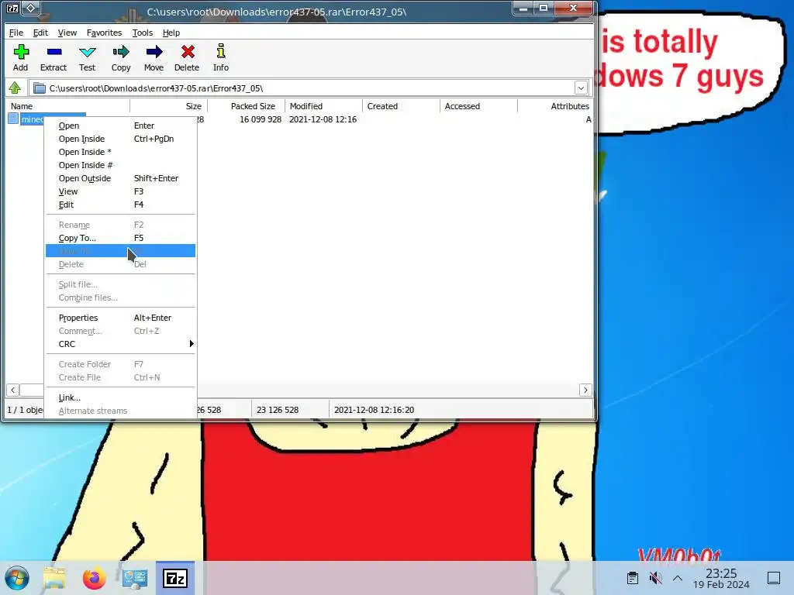Choose Properties in context menu
Image resolution: width=794 pixels, height=595 pixels.
click(x=120, y=318)
